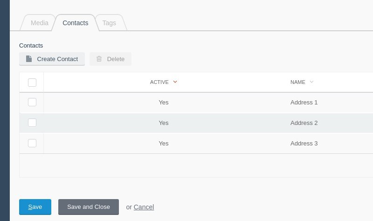
Task: Click the Yes value in the Address 2 row
Action: [x=164, y=123]
